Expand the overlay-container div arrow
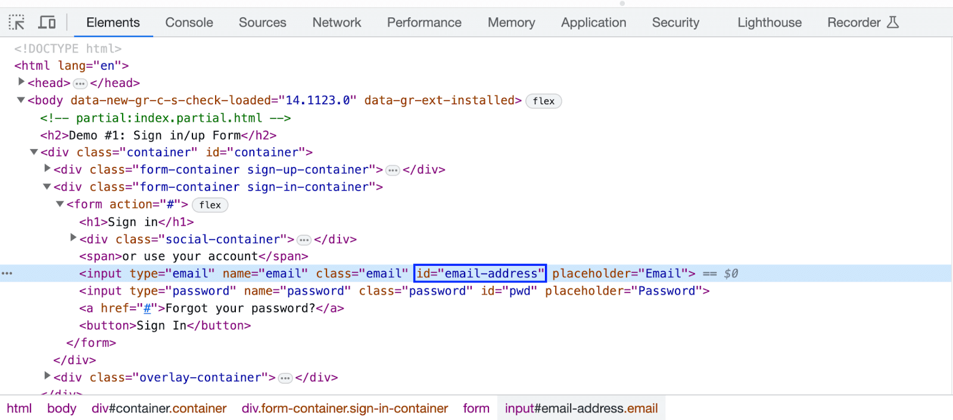 tap(47, 376)
